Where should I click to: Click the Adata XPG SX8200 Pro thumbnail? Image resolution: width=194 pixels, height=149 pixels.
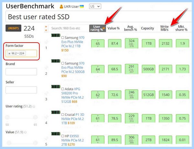point(56,87)
